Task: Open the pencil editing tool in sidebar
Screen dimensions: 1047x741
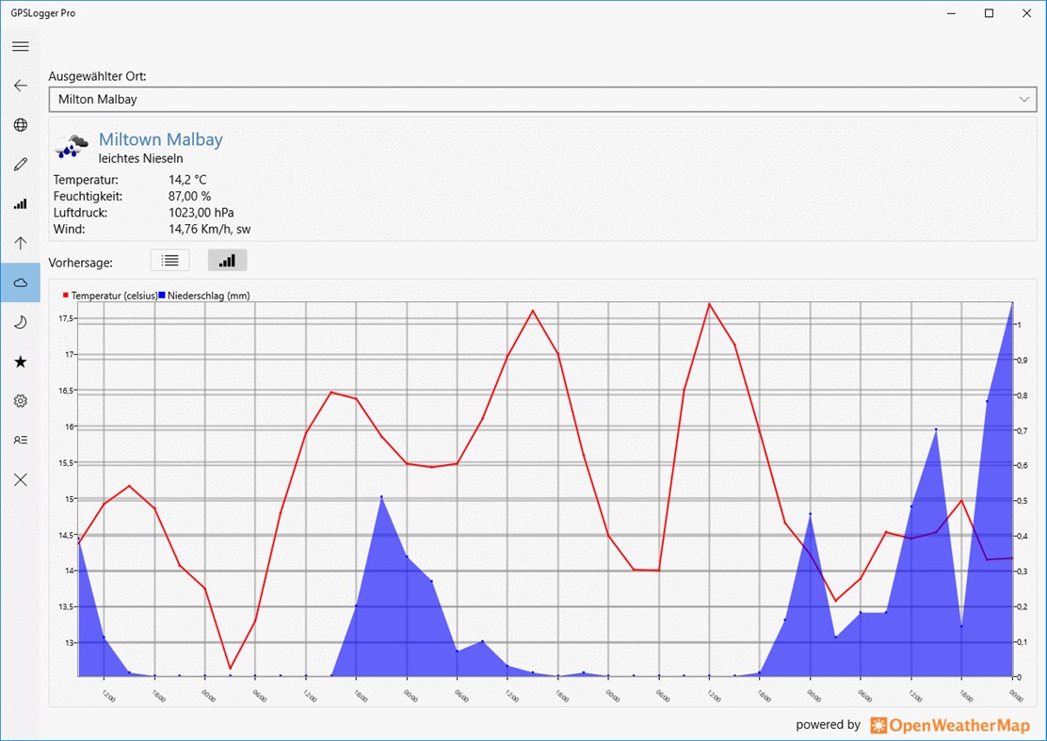Action: pyautogui.click(x=20, y=164)
